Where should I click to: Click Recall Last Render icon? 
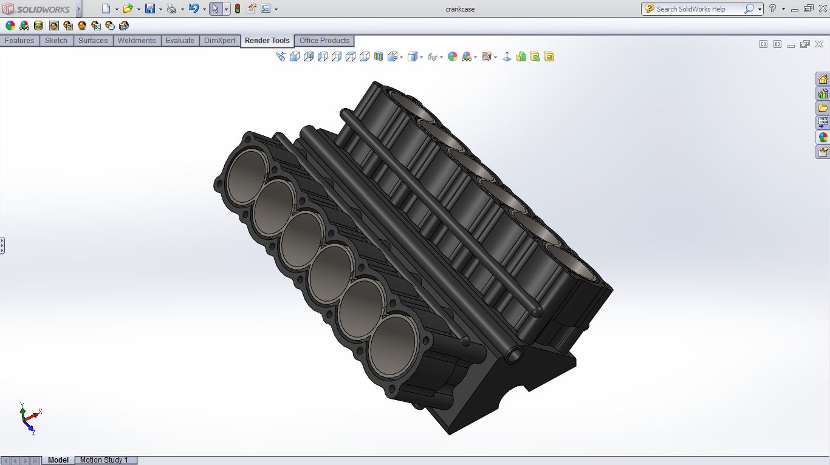[123, 25]
